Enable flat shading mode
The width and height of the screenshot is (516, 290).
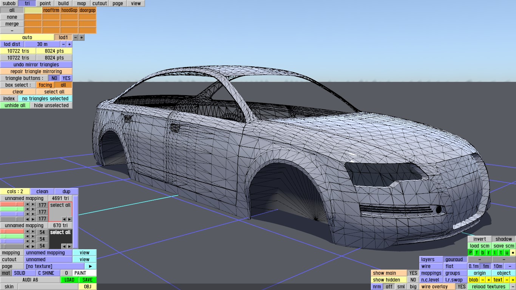click(x=455, y=266)
